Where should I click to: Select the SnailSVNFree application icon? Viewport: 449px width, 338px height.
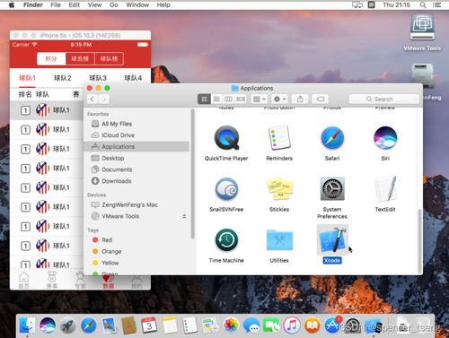tap(226, 189)
